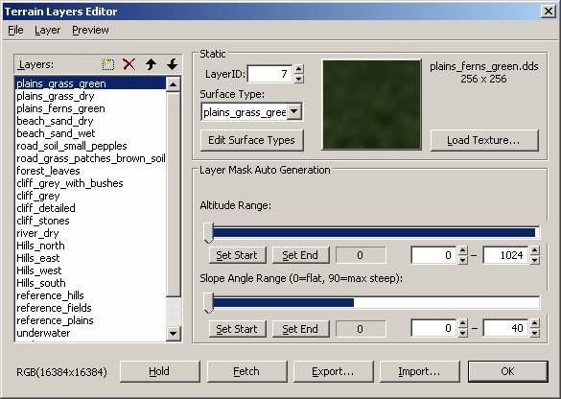Screen dimensions: 561x399
Task: Click layers list scroll down arrow
Action: (174, 334)
